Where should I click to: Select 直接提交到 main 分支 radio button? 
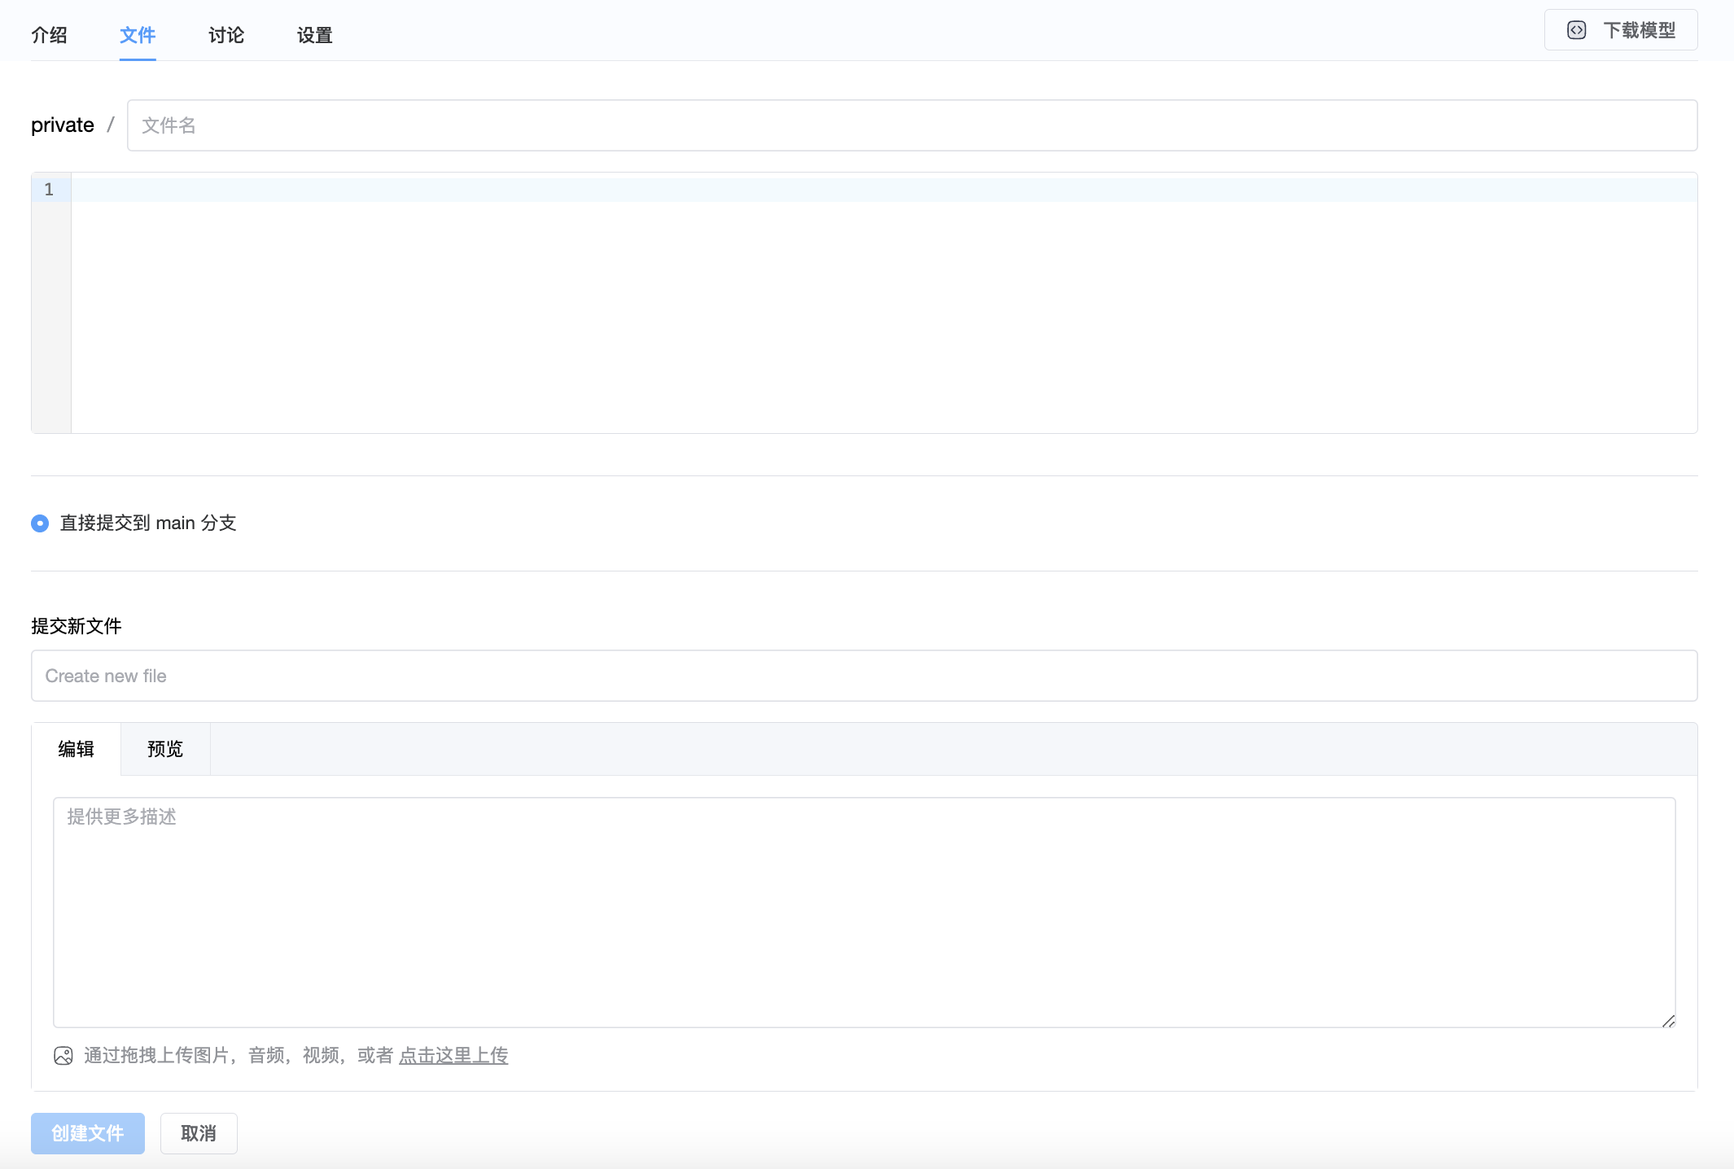tap(40, 523)
